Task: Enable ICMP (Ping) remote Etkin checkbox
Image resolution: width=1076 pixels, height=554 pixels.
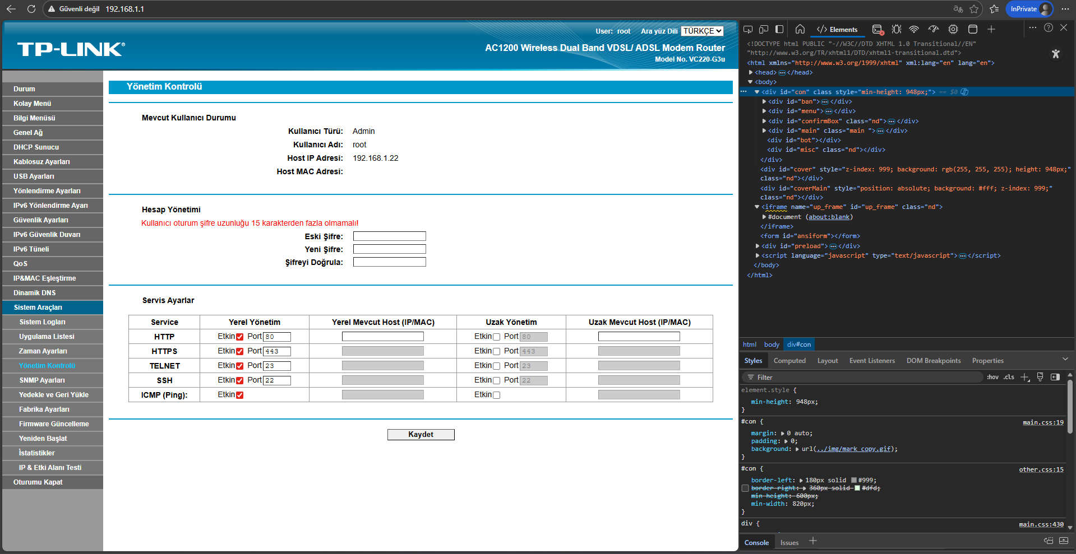Action: point(496,395)
